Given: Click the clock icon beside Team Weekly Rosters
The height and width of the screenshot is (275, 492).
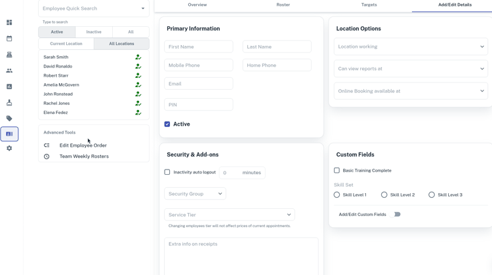Looking at the screenshot, I should (x=47, y=156).
